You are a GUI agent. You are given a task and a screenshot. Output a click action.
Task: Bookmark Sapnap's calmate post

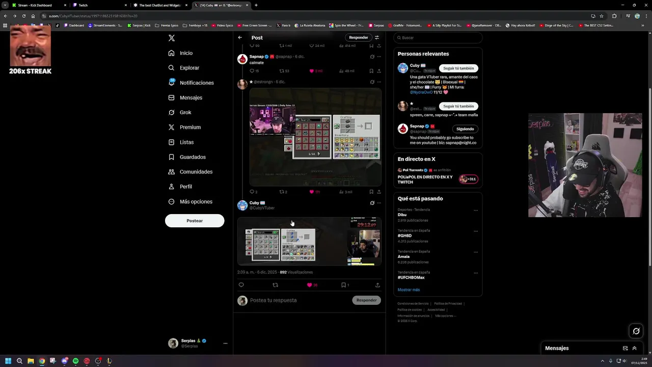point(371,71)
